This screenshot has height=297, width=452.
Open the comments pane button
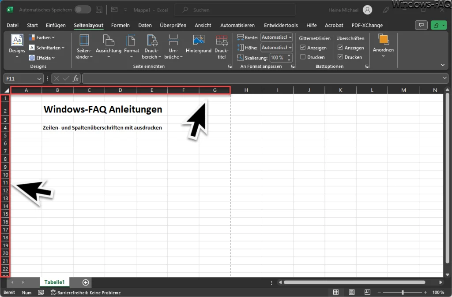point(421,25)
